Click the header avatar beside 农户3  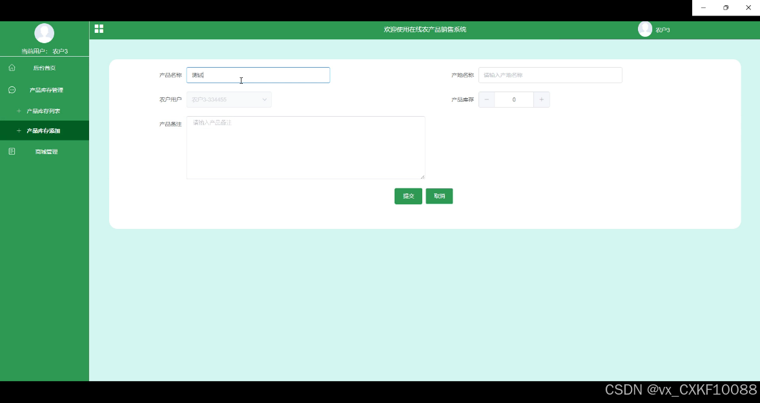[x=644, y=29]
